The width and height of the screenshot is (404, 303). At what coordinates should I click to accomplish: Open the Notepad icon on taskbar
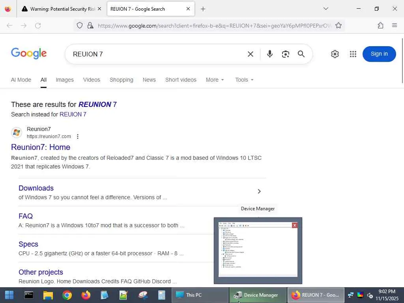[x=104, y=295]
